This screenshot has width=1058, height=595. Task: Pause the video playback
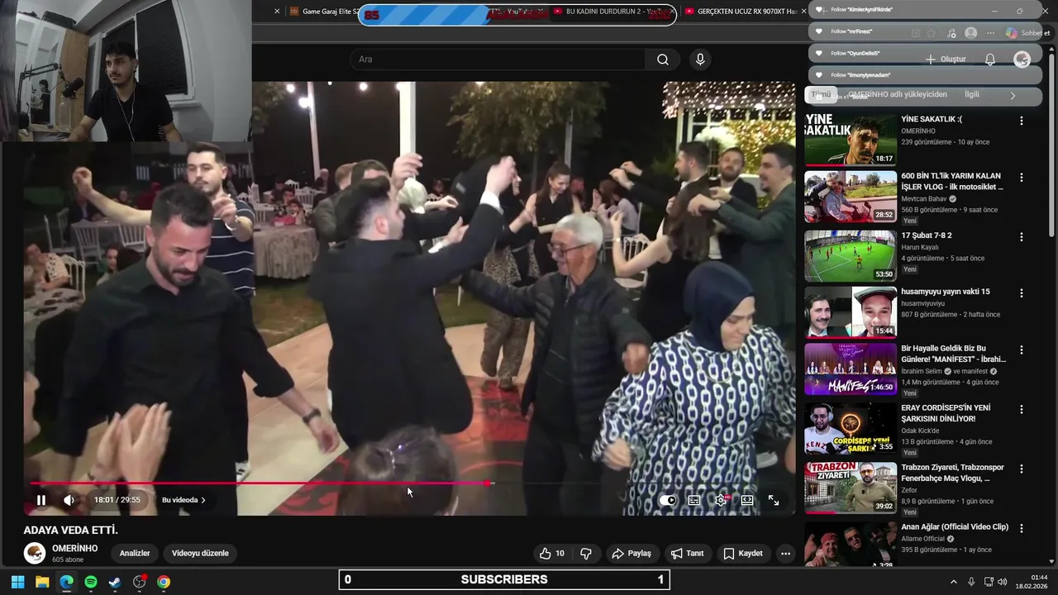[41, 500]
